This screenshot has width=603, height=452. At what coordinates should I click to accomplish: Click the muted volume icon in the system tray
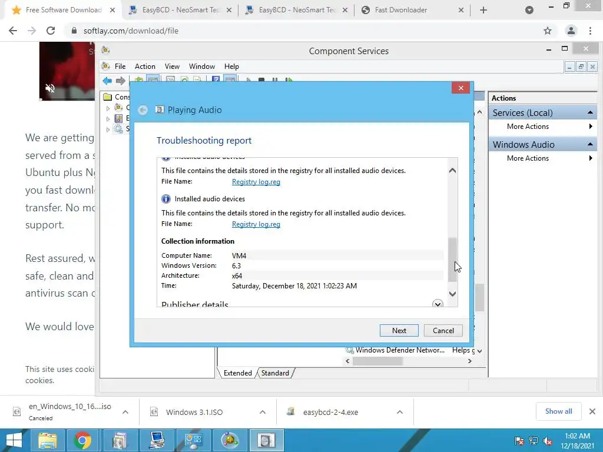(548, 441)
